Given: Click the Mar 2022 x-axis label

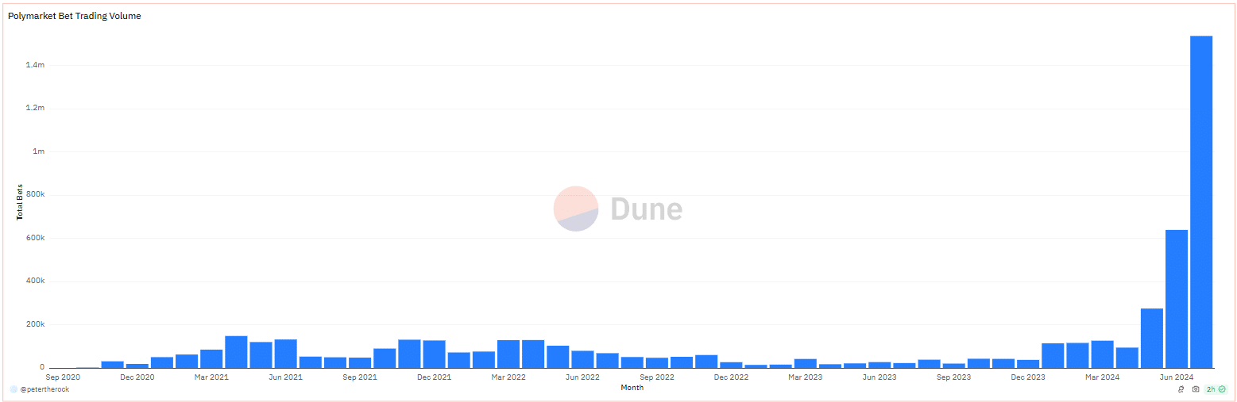Looking at the screenshot, I should tap(508, 377).
